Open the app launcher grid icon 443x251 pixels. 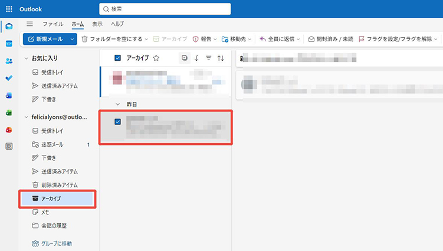9,9
